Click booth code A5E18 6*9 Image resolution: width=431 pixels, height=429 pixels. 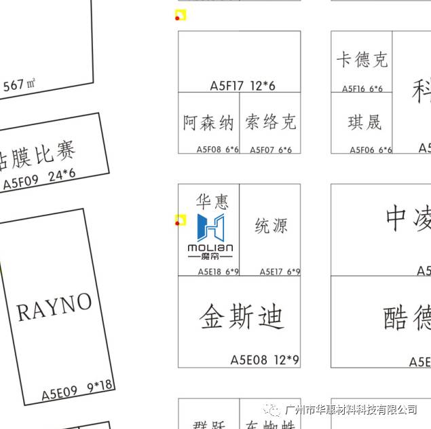pos(219,272)
